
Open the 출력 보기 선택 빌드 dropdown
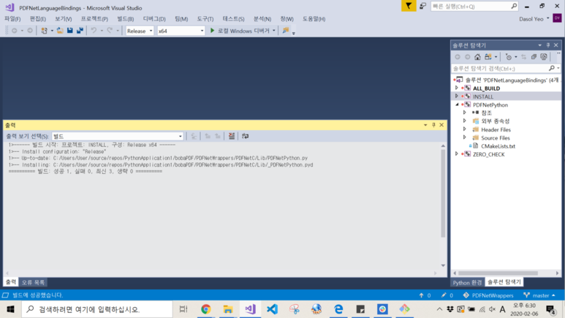click(118, 136)
